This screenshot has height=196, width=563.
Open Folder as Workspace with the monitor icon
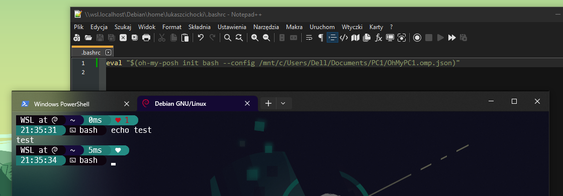390,38
